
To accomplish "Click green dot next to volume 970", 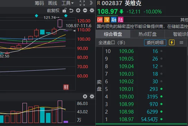I will 161,104.
